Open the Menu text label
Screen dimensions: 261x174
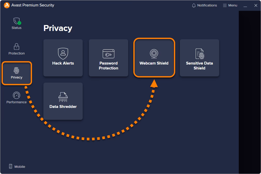coord(233,5)
